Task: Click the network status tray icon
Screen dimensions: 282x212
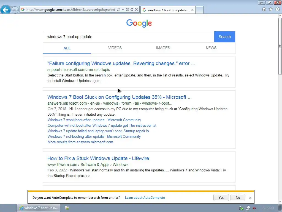Action: coord(248,208)
